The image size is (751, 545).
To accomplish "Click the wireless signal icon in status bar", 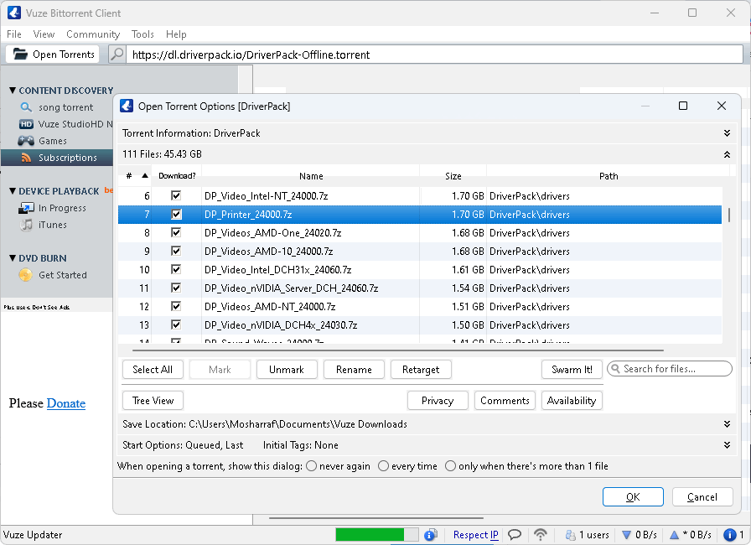I will 541,534.
